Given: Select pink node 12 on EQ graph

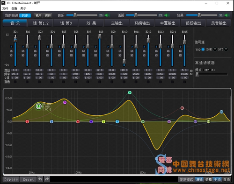Looking at the screenshot, I should pos(182,108).
